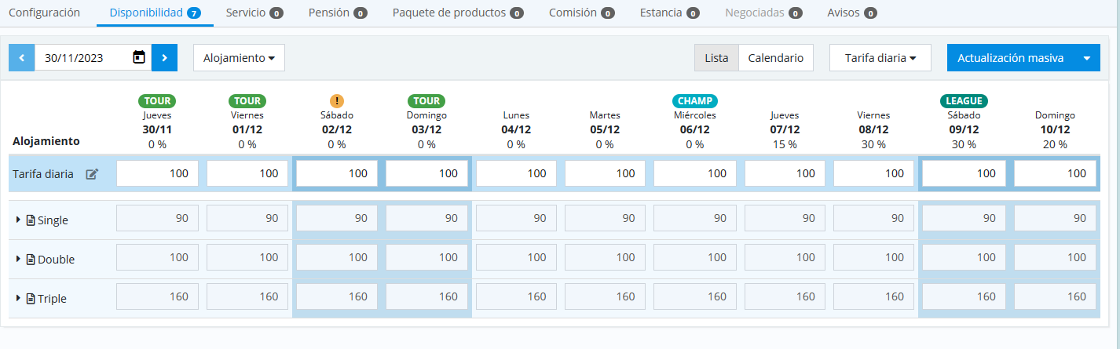
Task: Switch to Calendario view
Action: (x=775, y=57)
